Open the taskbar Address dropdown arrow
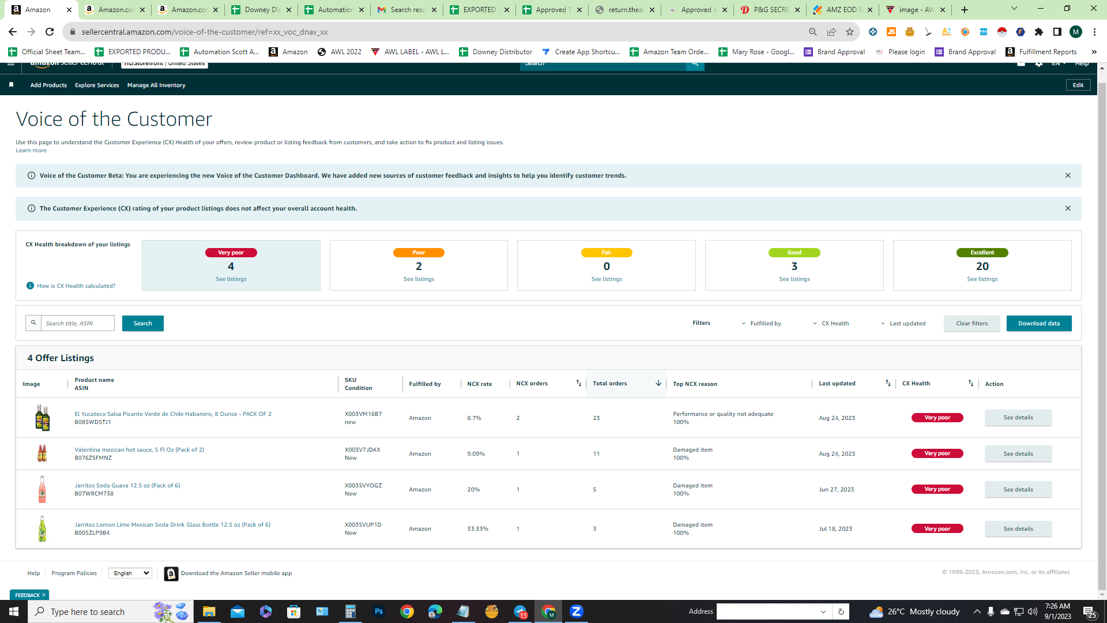The width and height of the screenshot is (1107, 623). 823,611
